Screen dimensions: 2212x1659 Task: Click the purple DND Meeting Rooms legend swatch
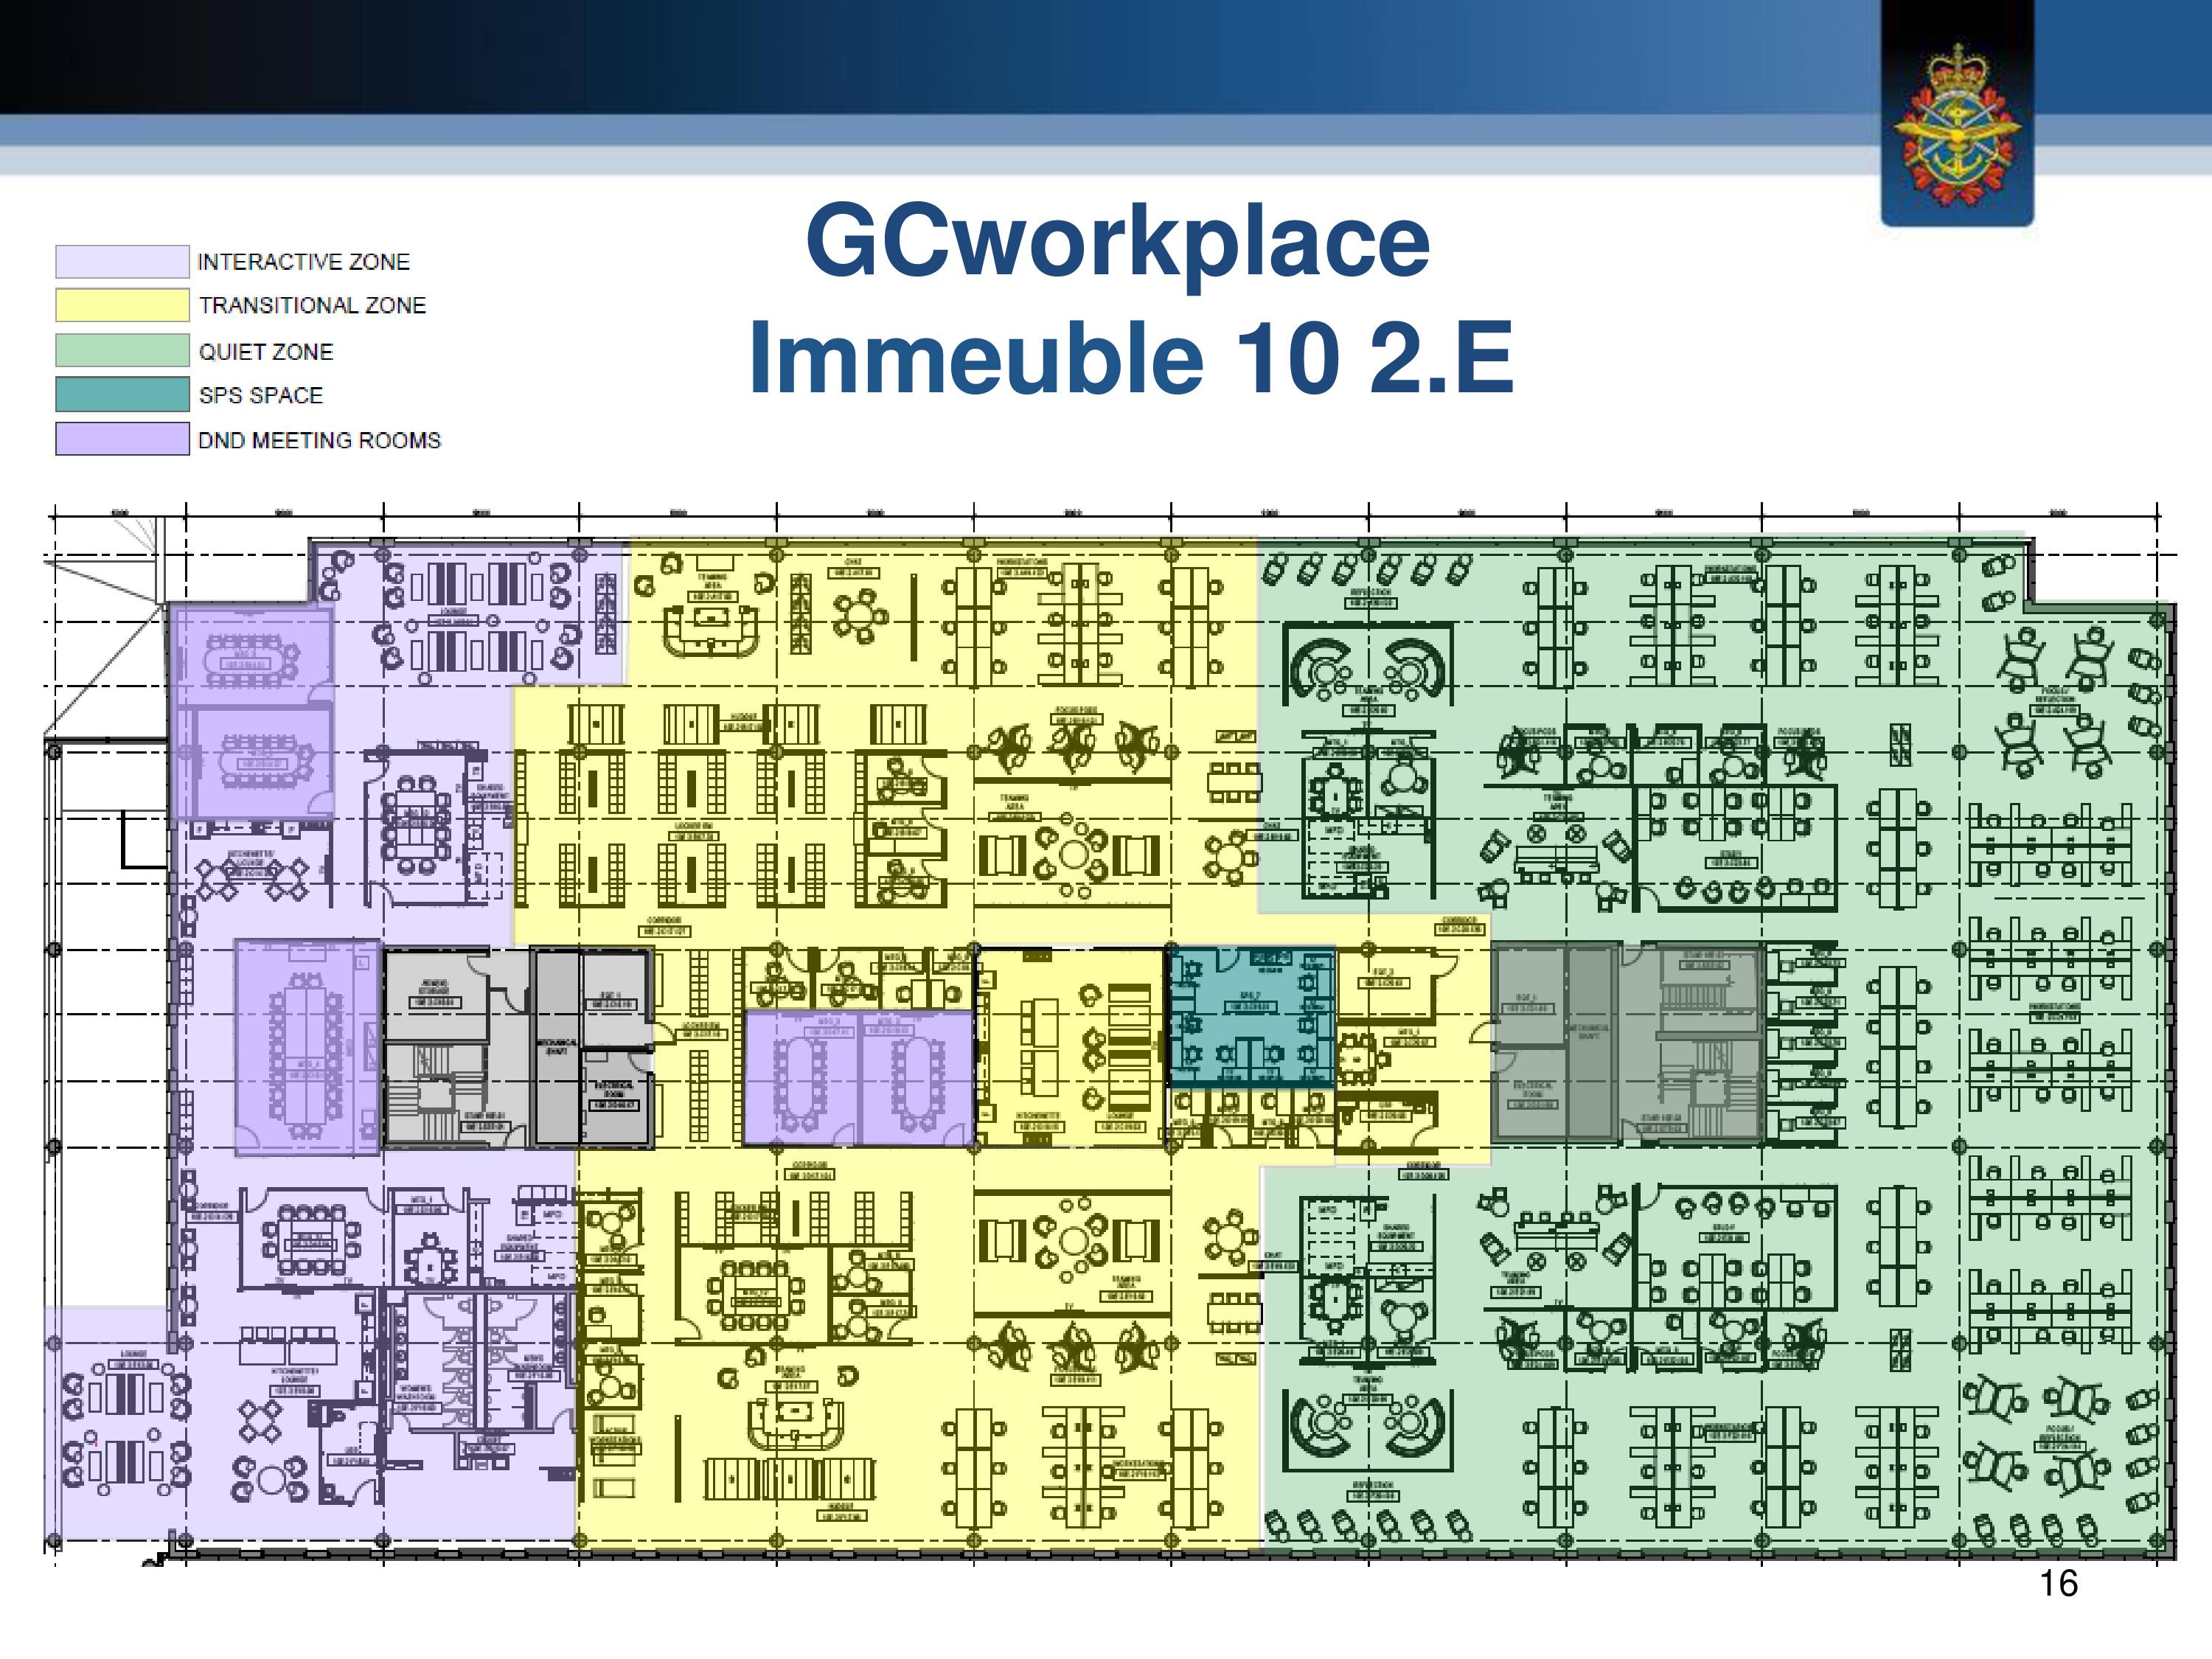point(122,439)
